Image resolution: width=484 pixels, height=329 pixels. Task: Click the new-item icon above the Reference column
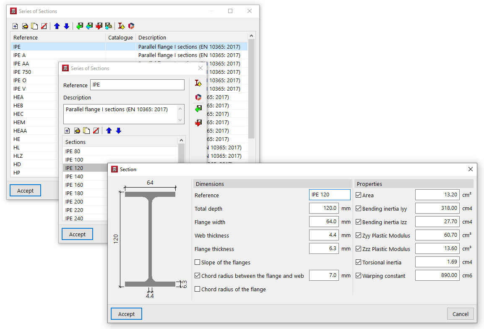15,26
